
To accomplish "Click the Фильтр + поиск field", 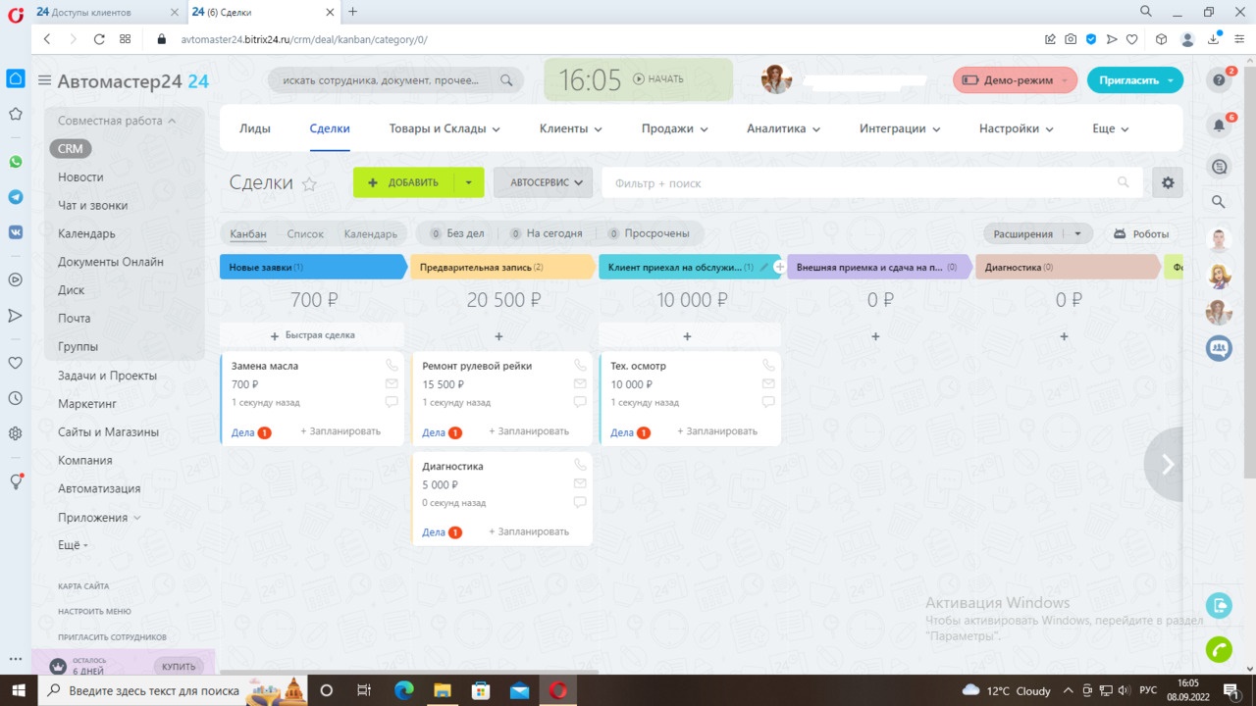I will [x=871, y=182].
